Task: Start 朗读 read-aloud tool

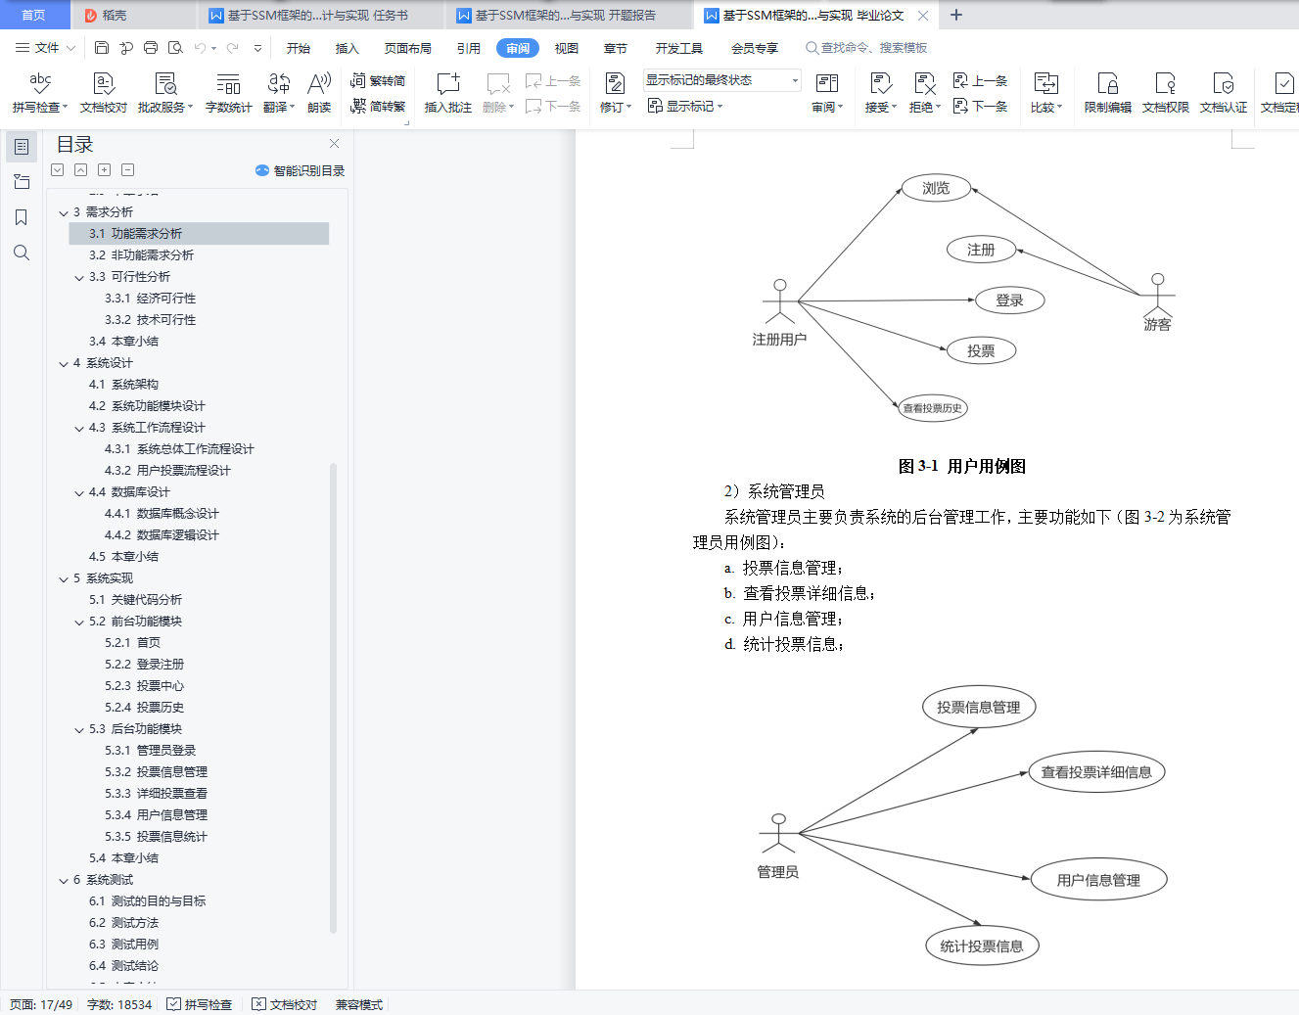Action: [319, 93]
